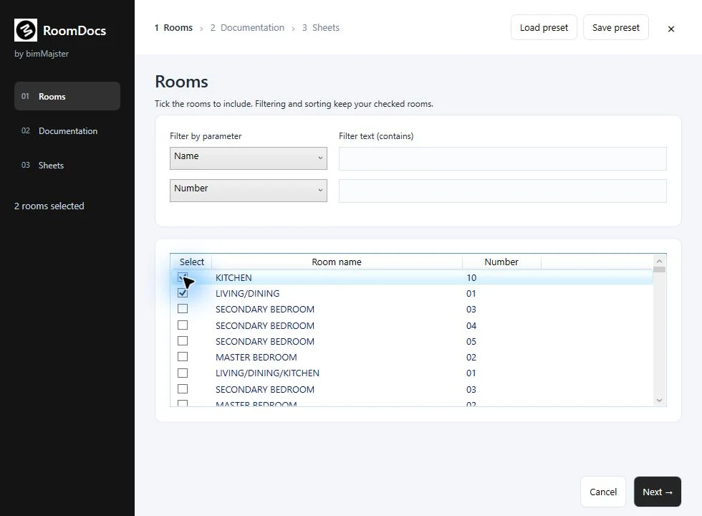The height and width of the screenshot is (516, 702).
Task: Proceed with the Next button
Action: coord(658,492)
